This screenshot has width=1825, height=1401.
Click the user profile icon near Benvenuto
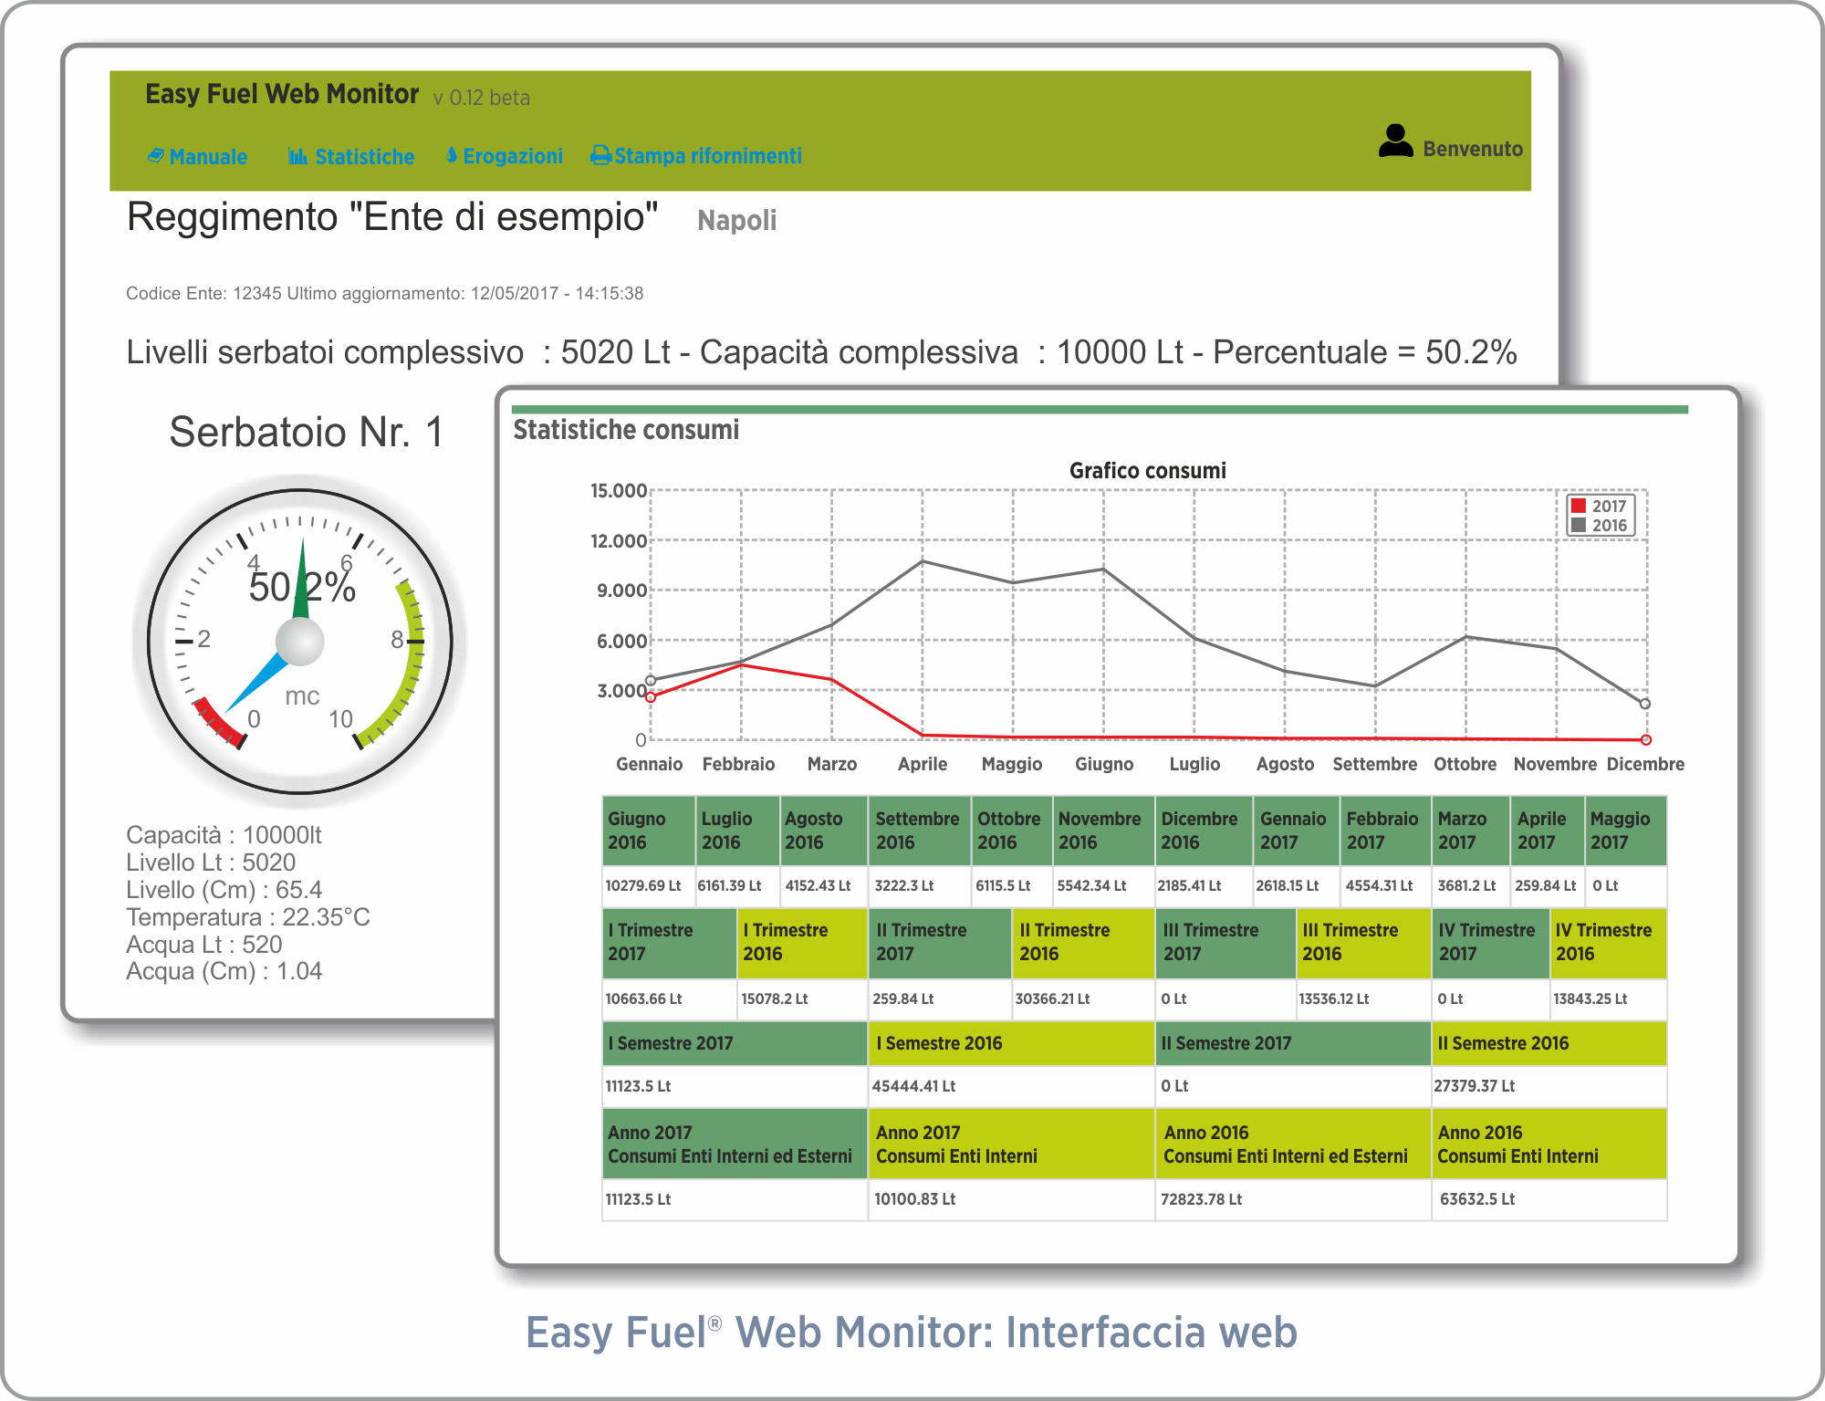coord(1395,141)
